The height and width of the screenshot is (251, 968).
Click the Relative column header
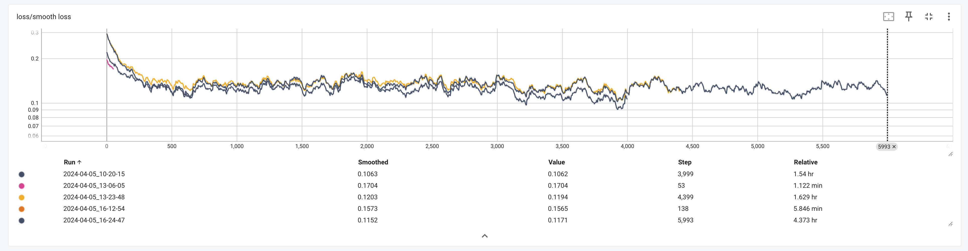point(805,162)
